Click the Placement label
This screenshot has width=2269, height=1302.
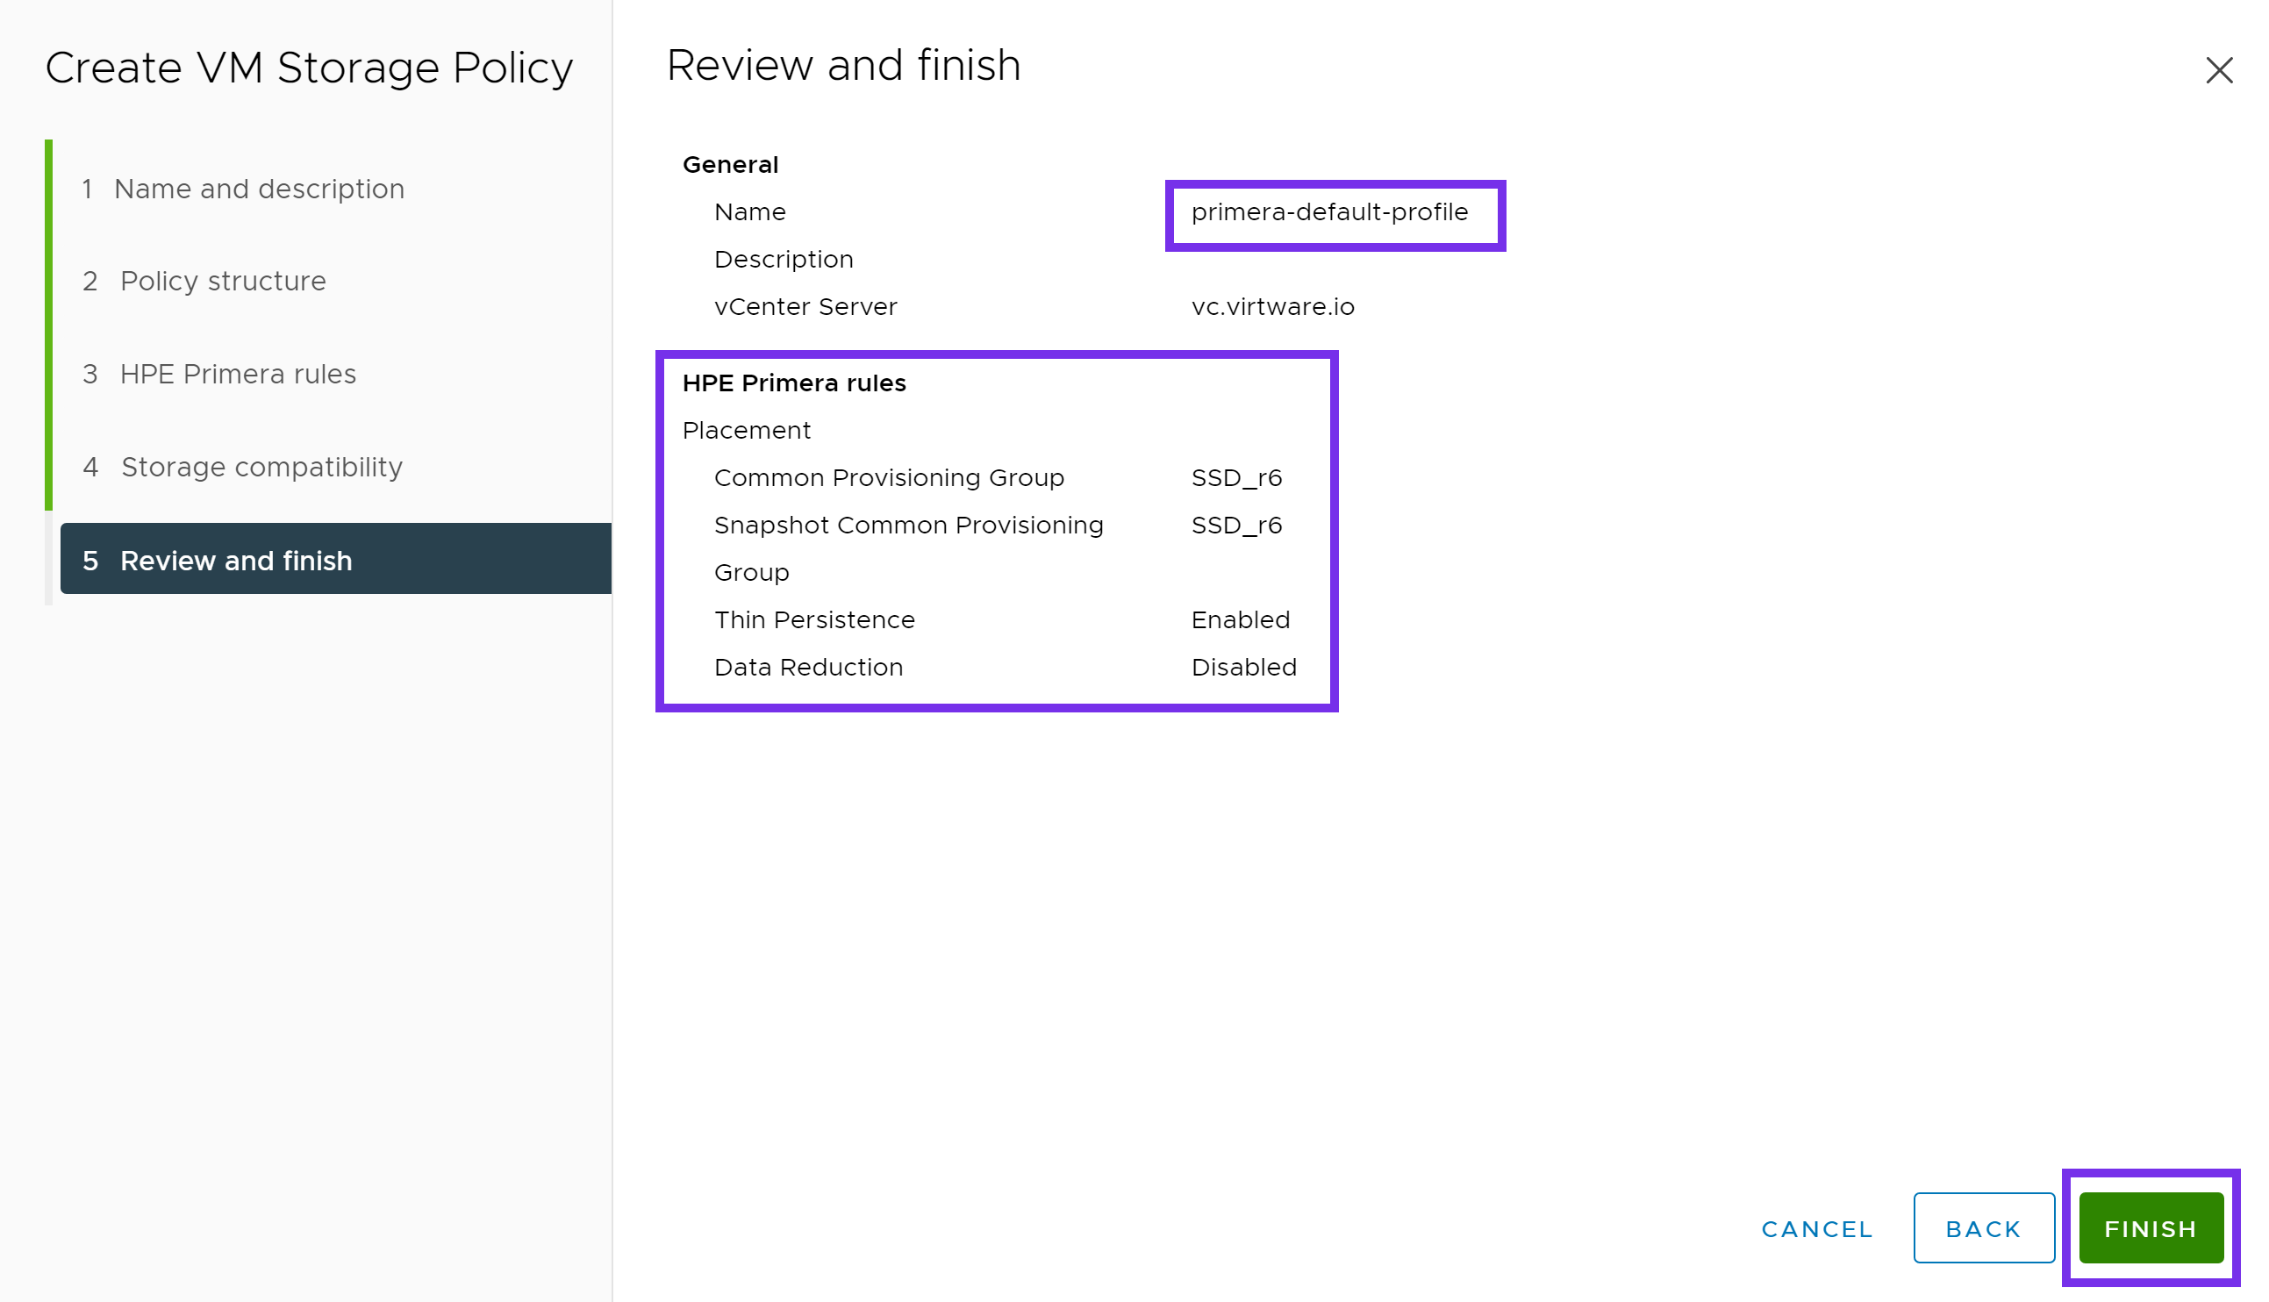tap(747, 430)
